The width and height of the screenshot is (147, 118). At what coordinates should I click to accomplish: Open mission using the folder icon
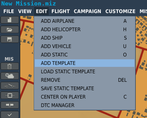click(x=10, y=29)
